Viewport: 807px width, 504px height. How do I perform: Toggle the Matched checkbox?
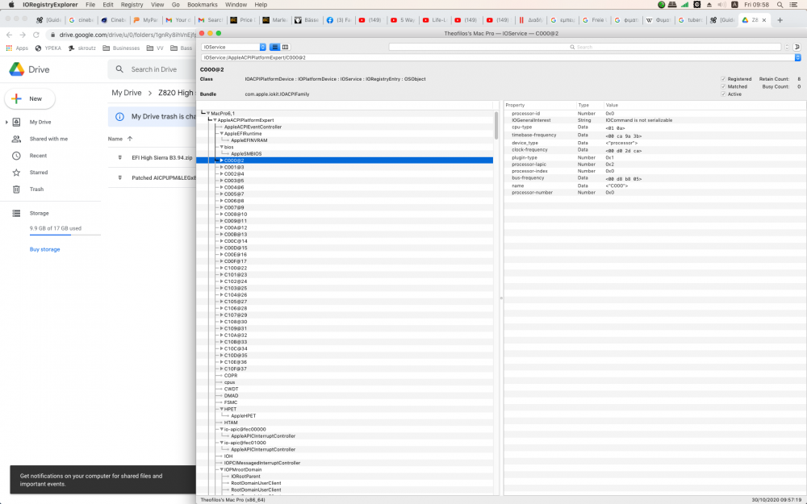tap(723, 87)
